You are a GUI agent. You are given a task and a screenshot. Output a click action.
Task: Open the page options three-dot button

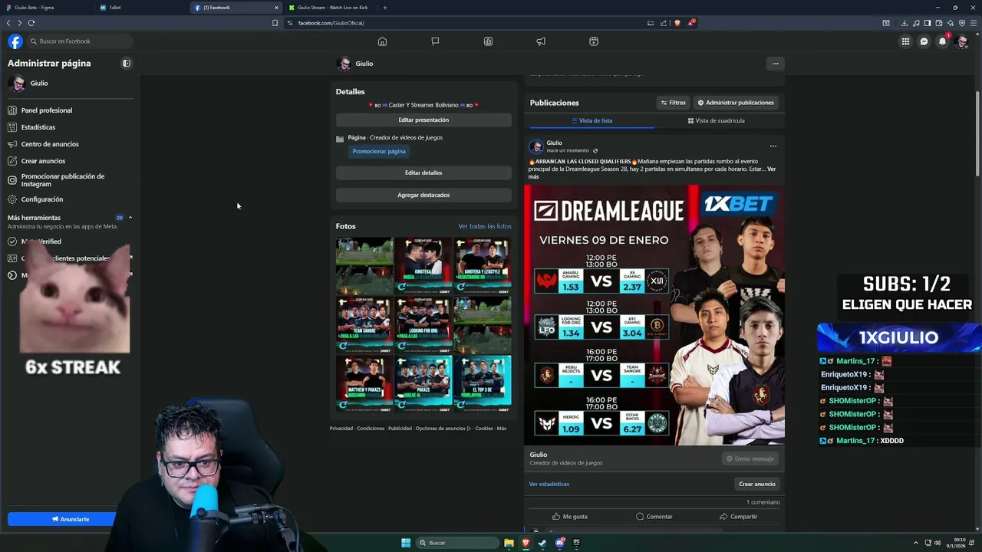pyautogui.click(x=776, y=64)
